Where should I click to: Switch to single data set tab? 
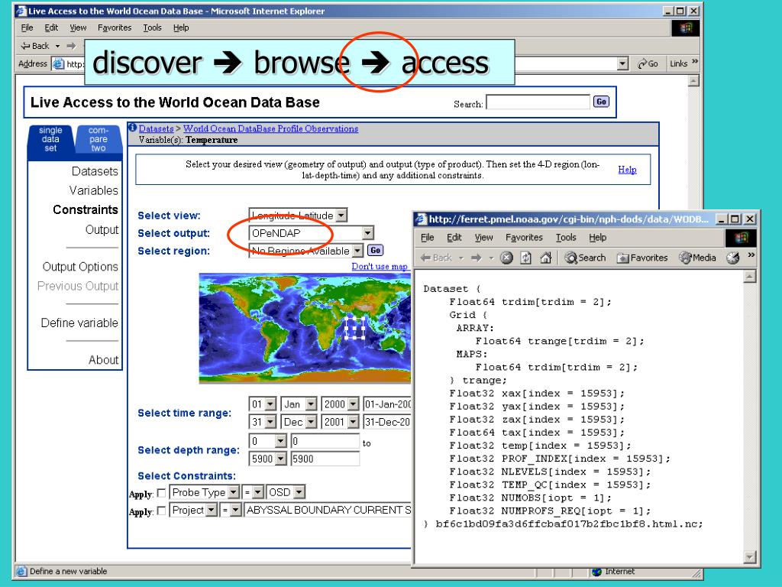(50, 139)
